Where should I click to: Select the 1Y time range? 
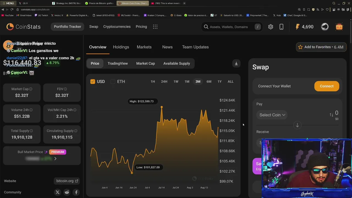coord(219,81)
